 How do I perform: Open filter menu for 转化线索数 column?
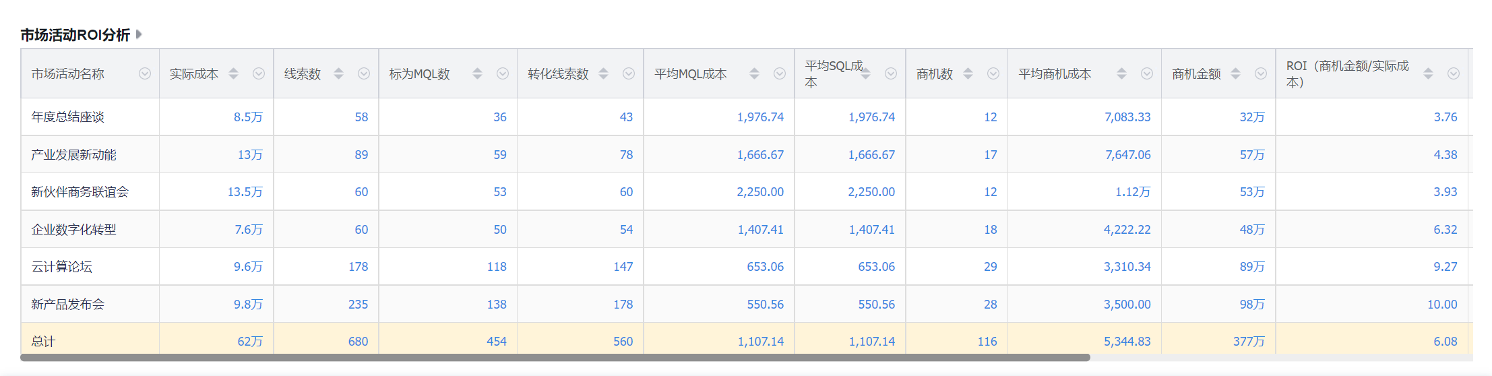tap(629, 73)
